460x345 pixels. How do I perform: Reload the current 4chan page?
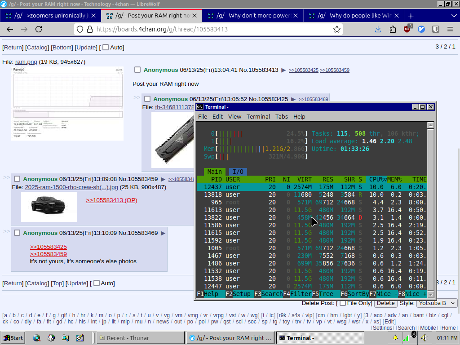point(39,29)
